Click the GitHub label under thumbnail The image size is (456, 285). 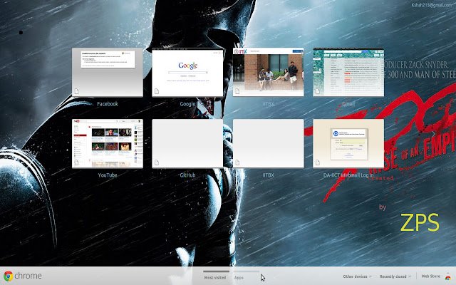pos(187,175)
